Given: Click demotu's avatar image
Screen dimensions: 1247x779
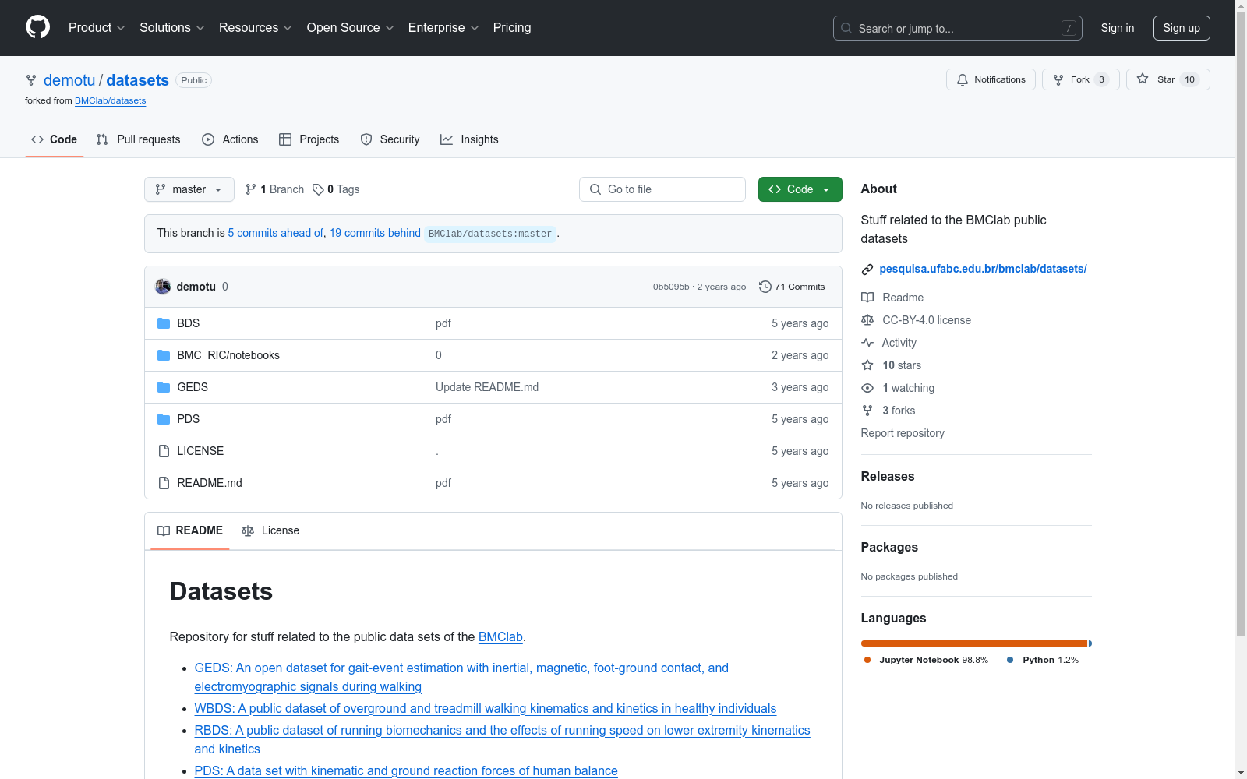Looking at the screenshot, I should 163,287.
